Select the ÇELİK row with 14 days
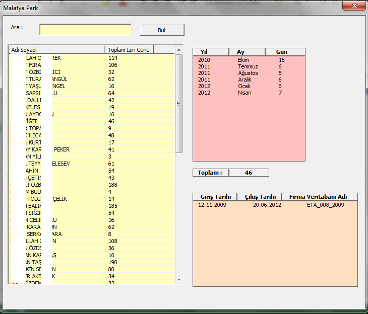 [92, 199]
